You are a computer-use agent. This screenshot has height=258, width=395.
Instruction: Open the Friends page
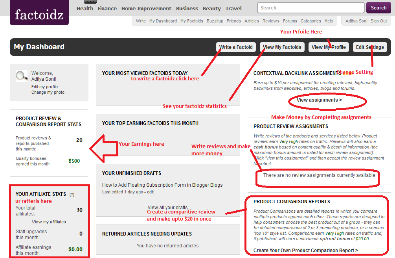[x=234, y=21]
